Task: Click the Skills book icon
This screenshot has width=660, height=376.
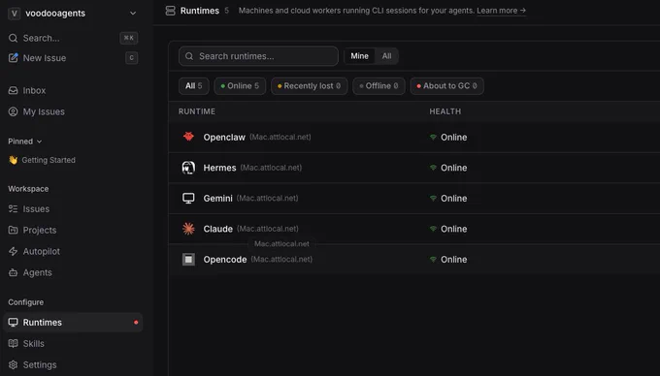Action: 13,344
